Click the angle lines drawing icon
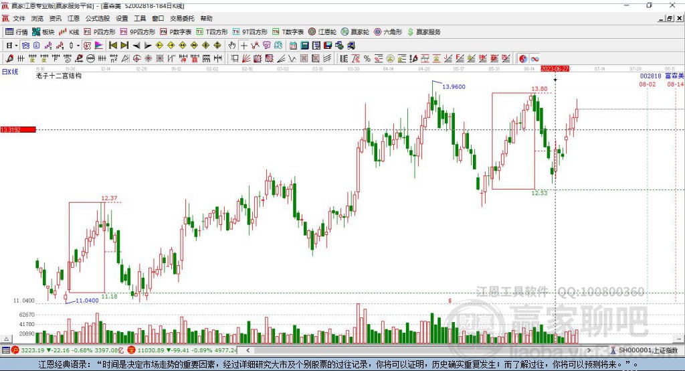 [x=282, y=59]
